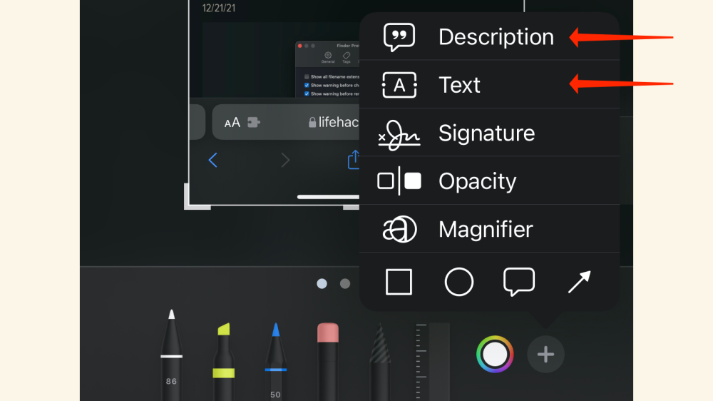Screen dimensions: 713x401
Task: Insert a square shape
Action: point(399,282)
